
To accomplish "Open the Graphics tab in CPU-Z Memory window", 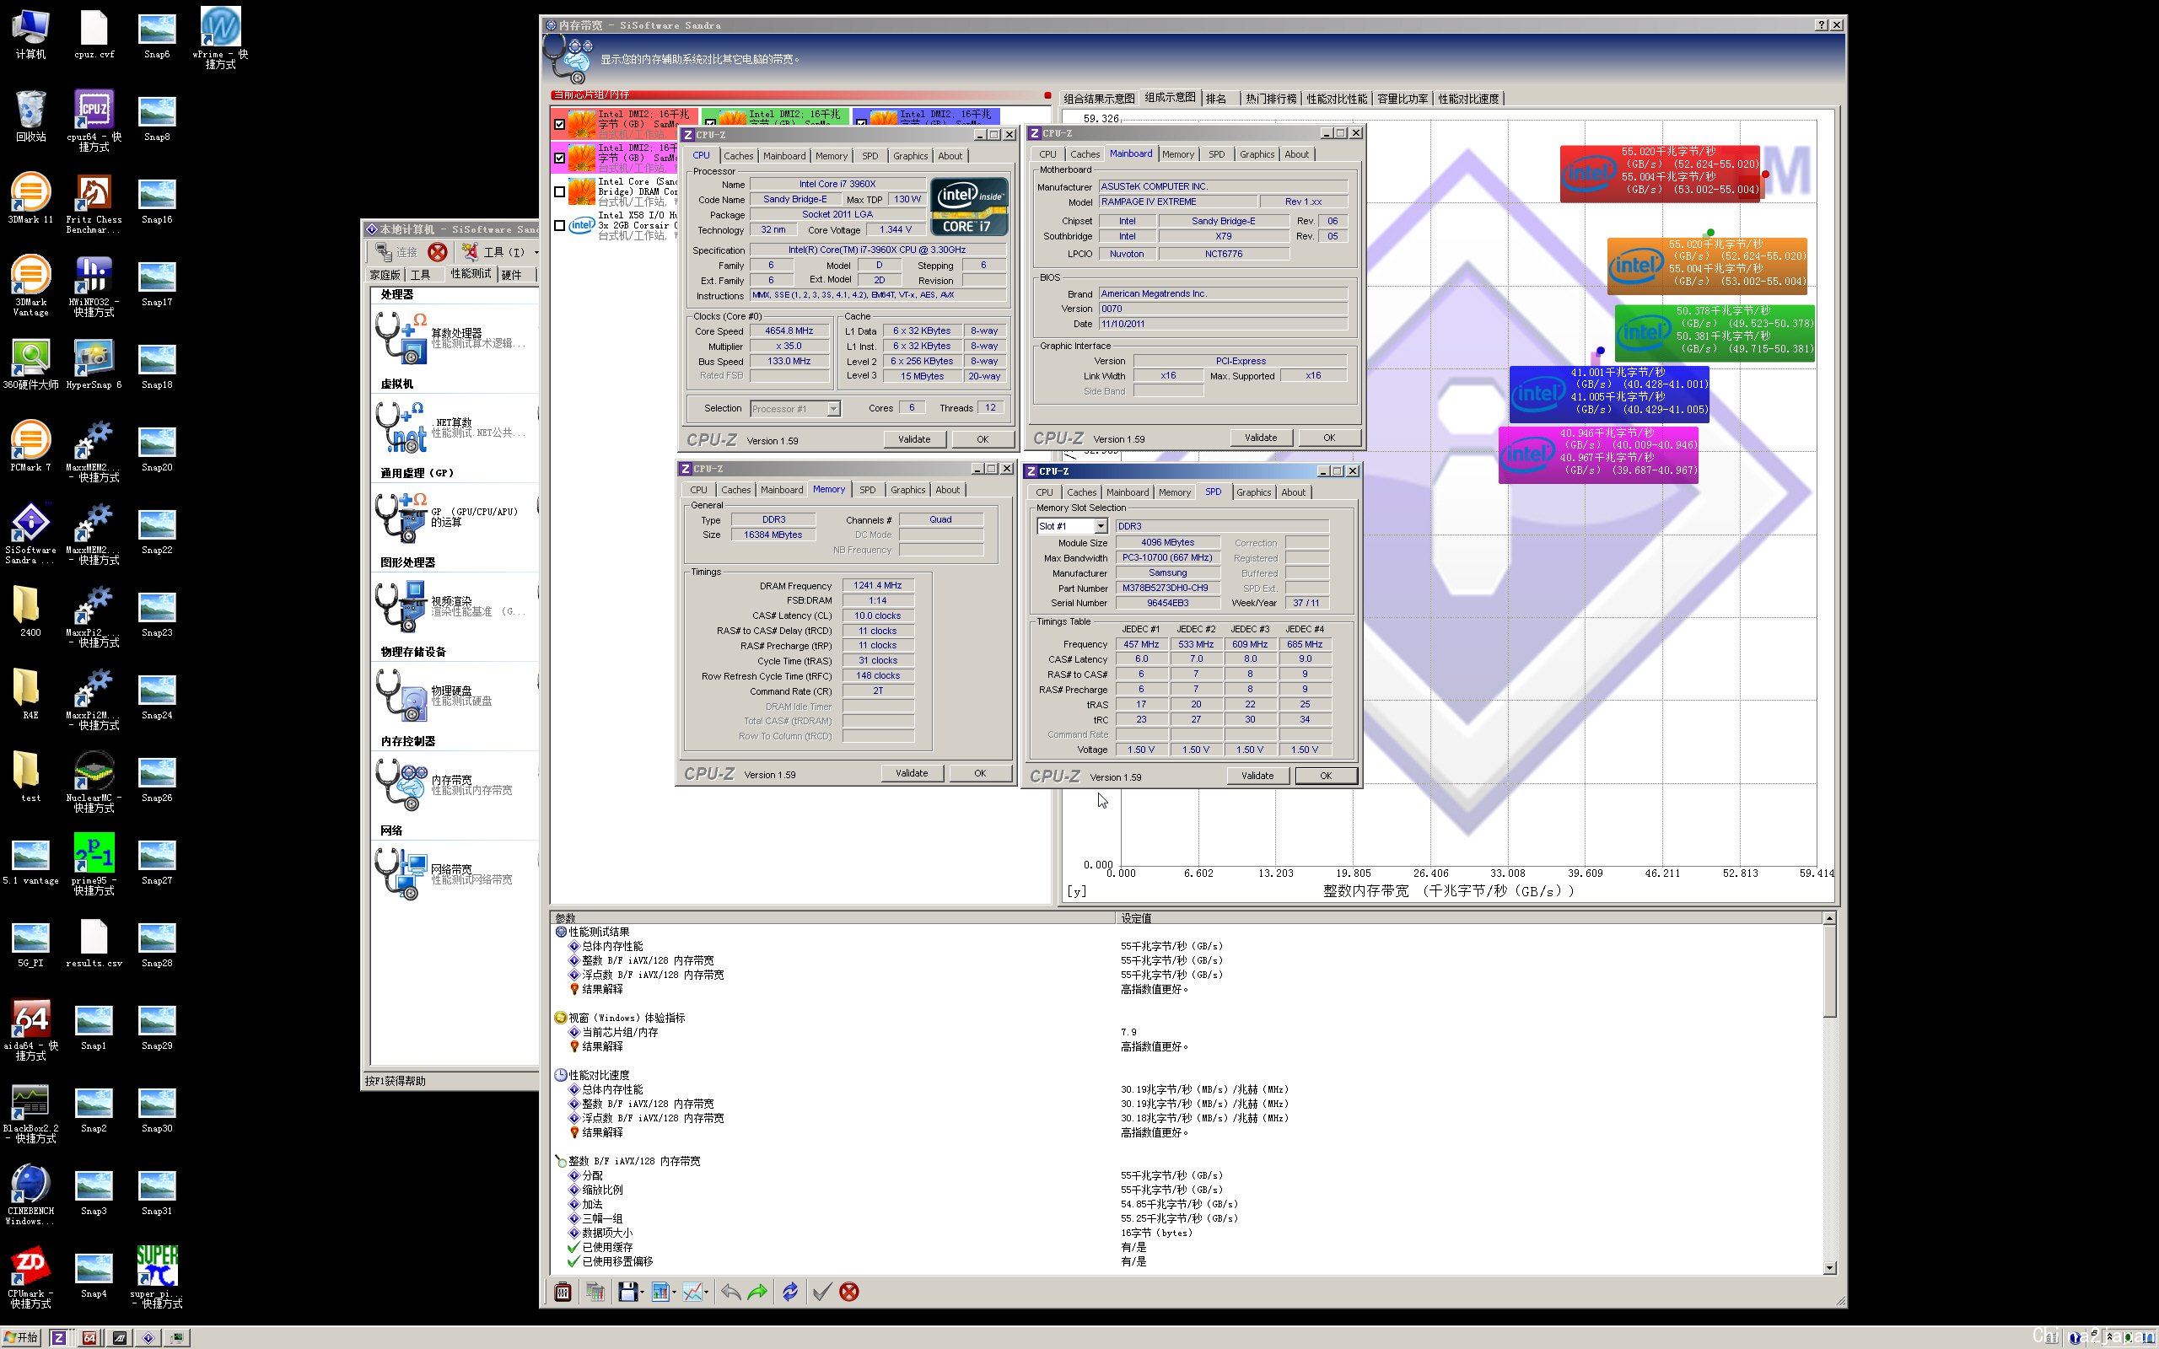I will [x=907, y=490].
